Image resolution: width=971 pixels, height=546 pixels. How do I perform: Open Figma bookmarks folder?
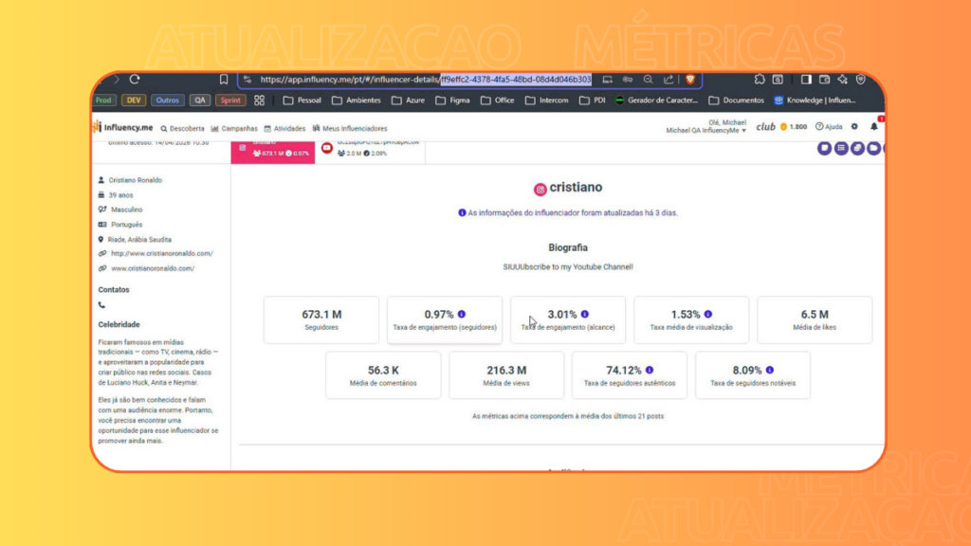tap(452, 100)
